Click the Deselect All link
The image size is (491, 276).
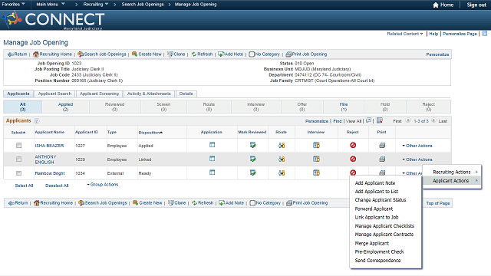[57, 186]
